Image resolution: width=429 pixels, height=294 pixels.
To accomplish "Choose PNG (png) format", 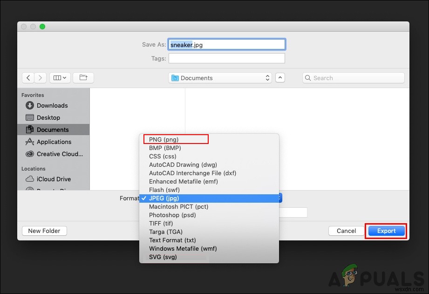I will 209,139.
